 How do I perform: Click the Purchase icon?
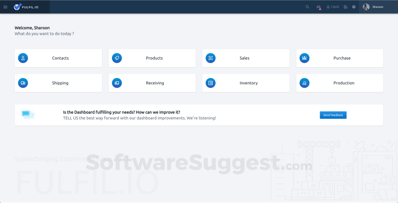(304, 58)
